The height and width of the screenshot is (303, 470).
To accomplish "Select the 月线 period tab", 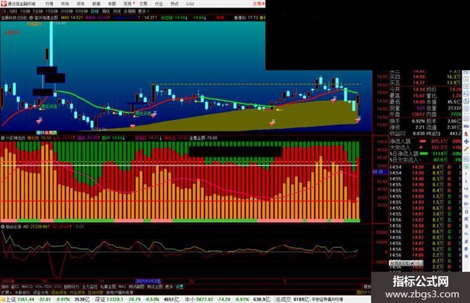I will 116,11.
